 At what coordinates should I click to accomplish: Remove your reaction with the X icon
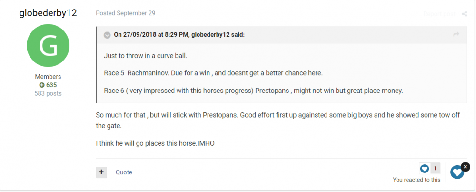tap(466, 167)
